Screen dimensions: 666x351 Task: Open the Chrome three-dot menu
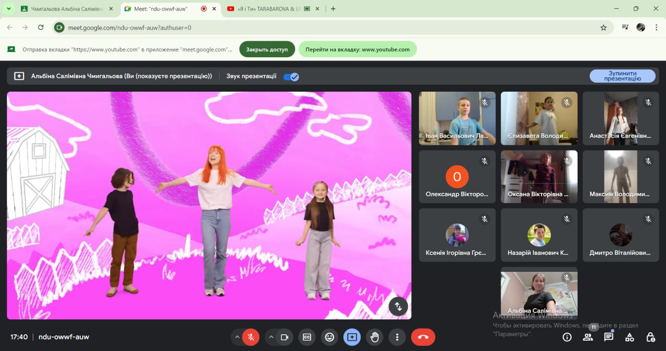coord(657,28)
